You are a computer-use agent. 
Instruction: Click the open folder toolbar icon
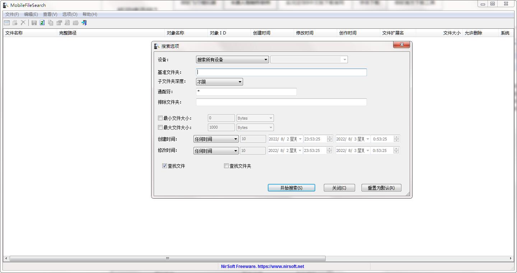tap(75, 23)
